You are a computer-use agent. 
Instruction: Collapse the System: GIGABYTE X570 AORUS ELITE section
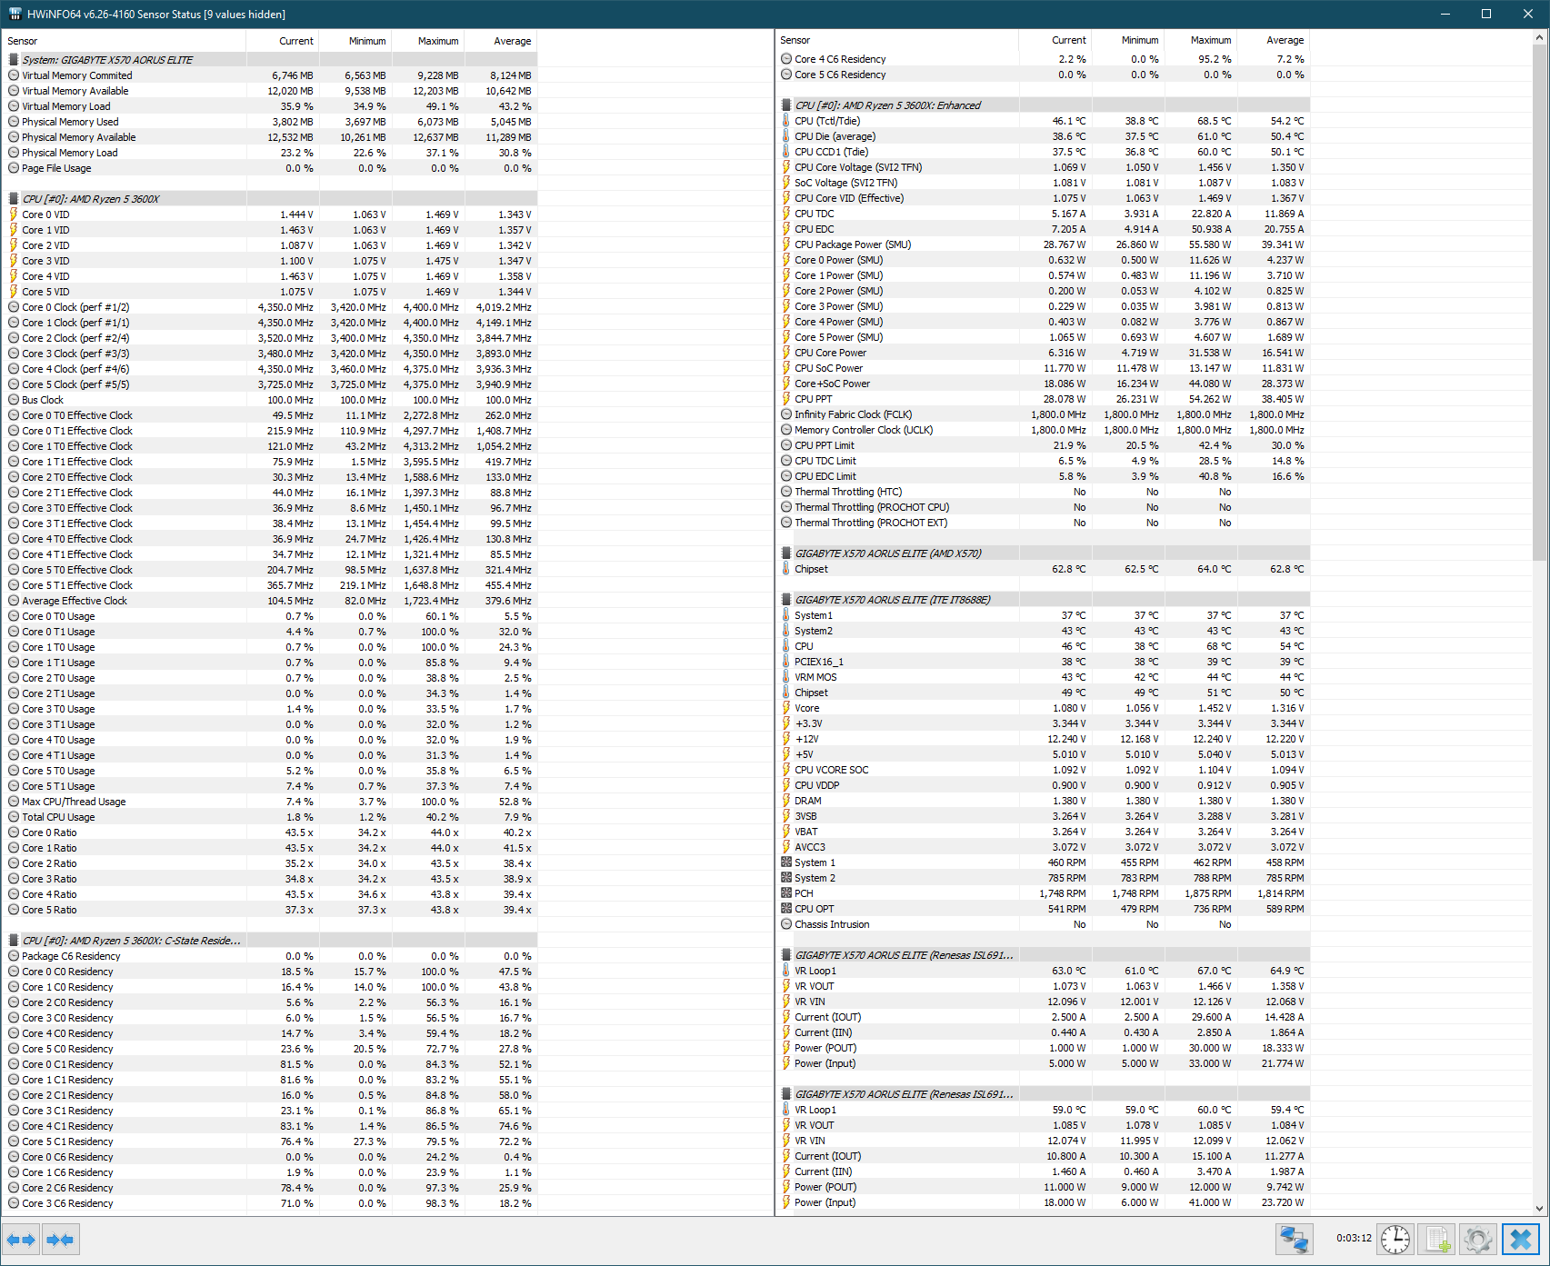click(x=272, y=60)
